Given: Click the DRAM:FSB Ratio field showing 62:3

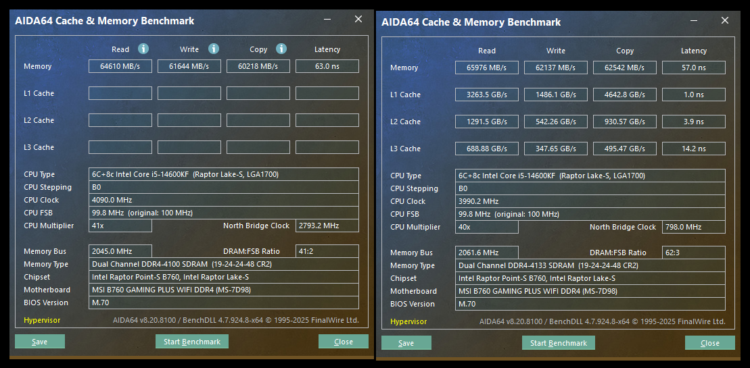Looking at the screenshot, I should click(693, 253).
